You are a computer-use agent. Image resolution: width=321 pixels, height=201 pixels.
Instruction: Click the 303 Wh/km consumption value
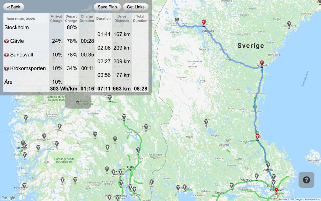(64, 89)
